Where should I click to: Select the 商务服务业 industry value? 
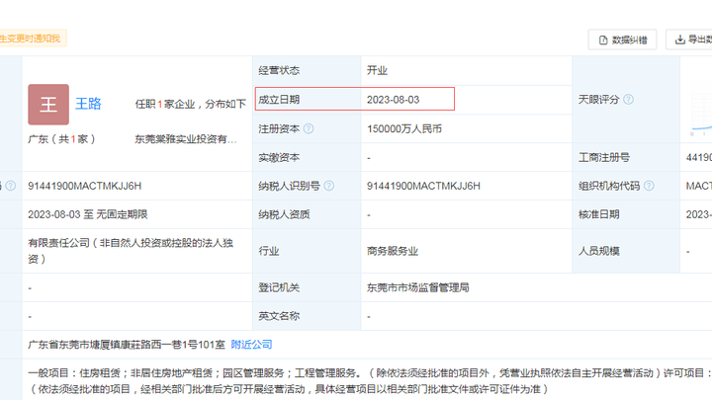coord(393,251)
